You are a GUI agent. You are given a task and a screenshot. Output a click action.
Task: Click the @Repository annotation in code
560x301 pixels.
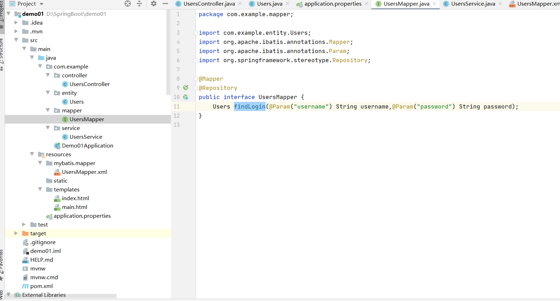click(x=218, y=88)
